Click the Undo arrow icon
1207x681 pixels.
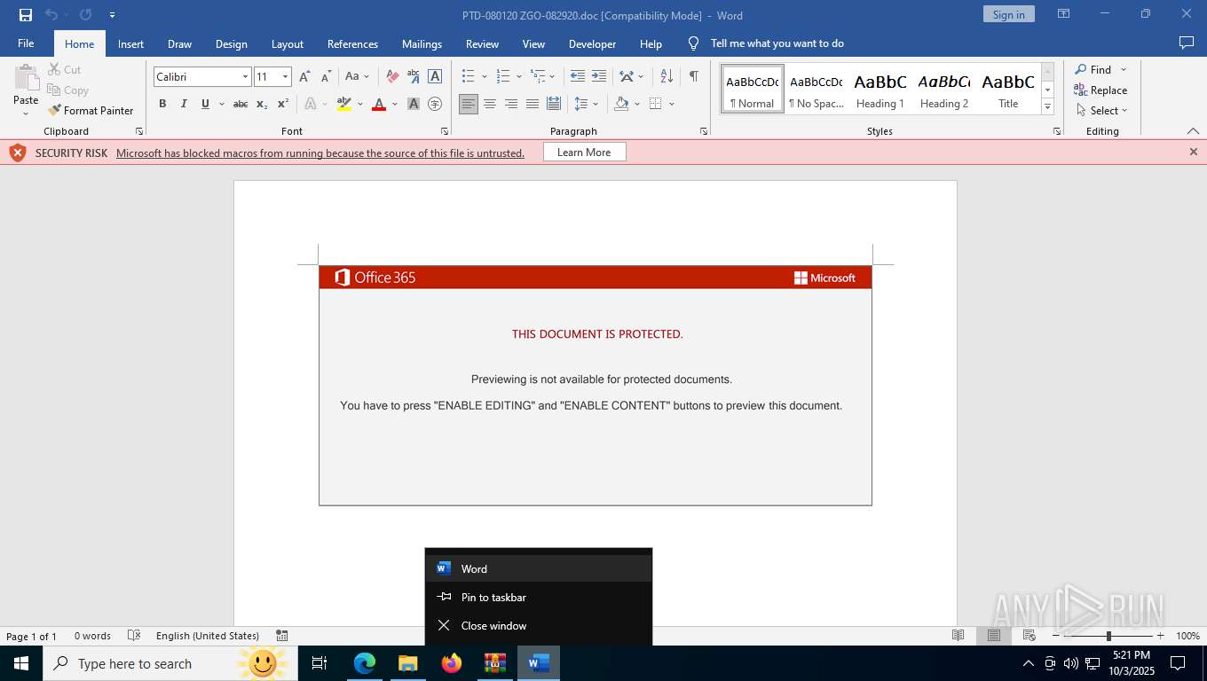tap(51, 15)
